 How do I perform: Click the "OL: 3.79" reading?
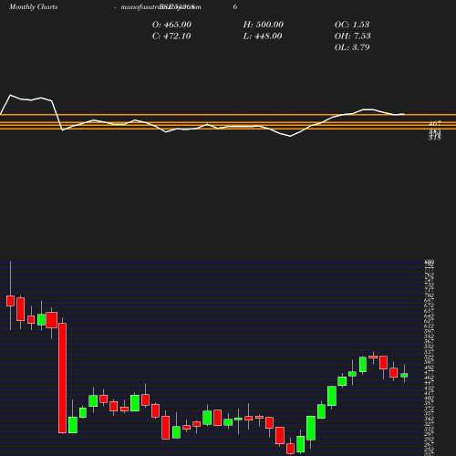tap(352, 47)
